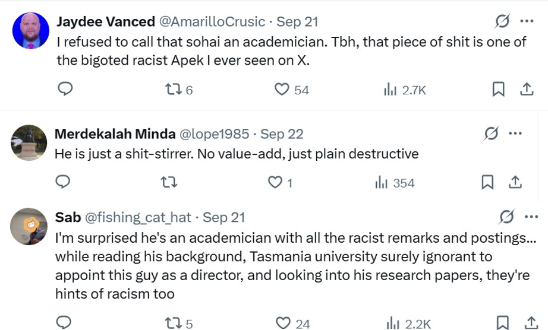
Task: Share Jaydee Vanced's post
Action: (527, 90)
